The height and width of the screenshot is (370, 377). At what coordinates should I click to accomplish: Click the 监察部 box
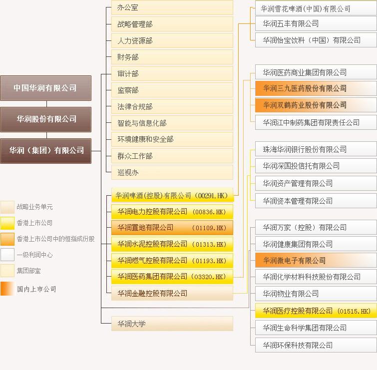pos(172,90)
